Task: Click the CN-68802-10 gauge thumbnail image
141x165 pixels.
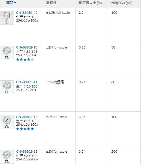Action: pos(7,53)
